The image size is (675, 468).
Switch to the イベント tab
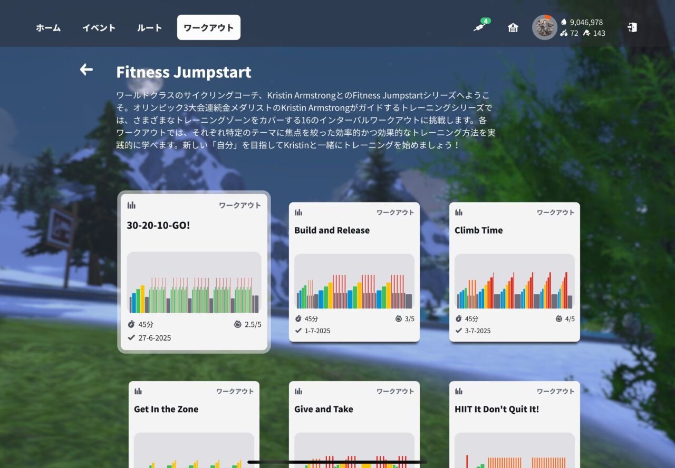tap(99, 27)
